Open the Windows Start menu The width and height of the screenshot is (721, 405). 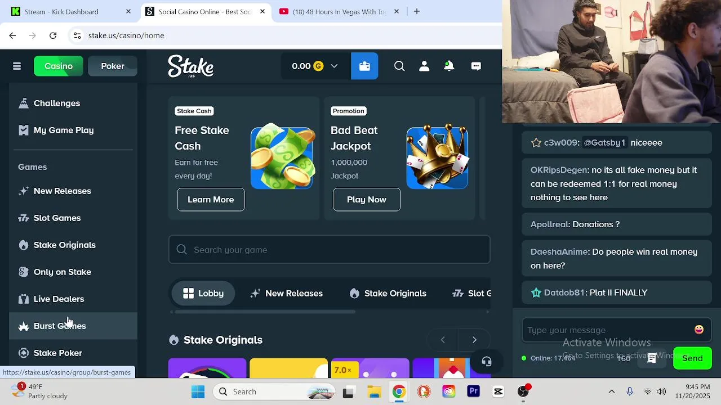[198, 391]
